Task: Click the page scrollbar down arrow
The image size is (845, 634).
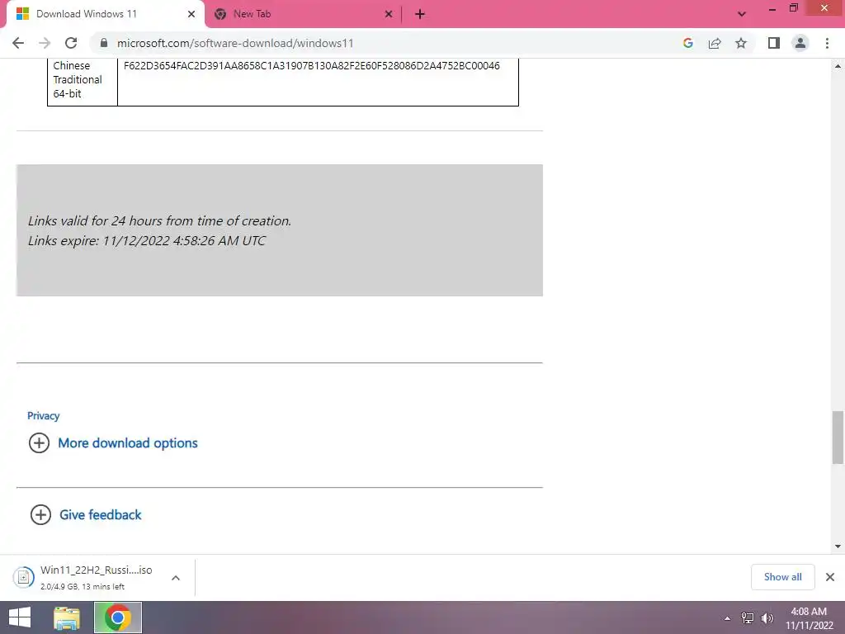Action: point(838,546)
